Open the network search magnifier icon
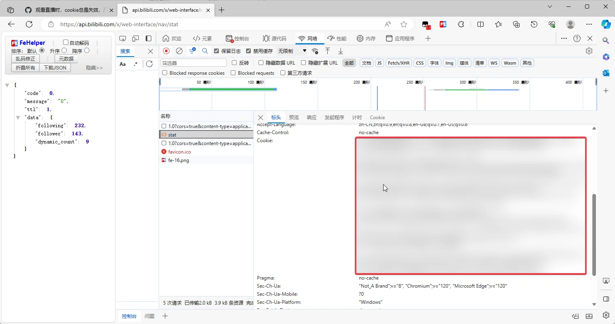 point(205,51)
